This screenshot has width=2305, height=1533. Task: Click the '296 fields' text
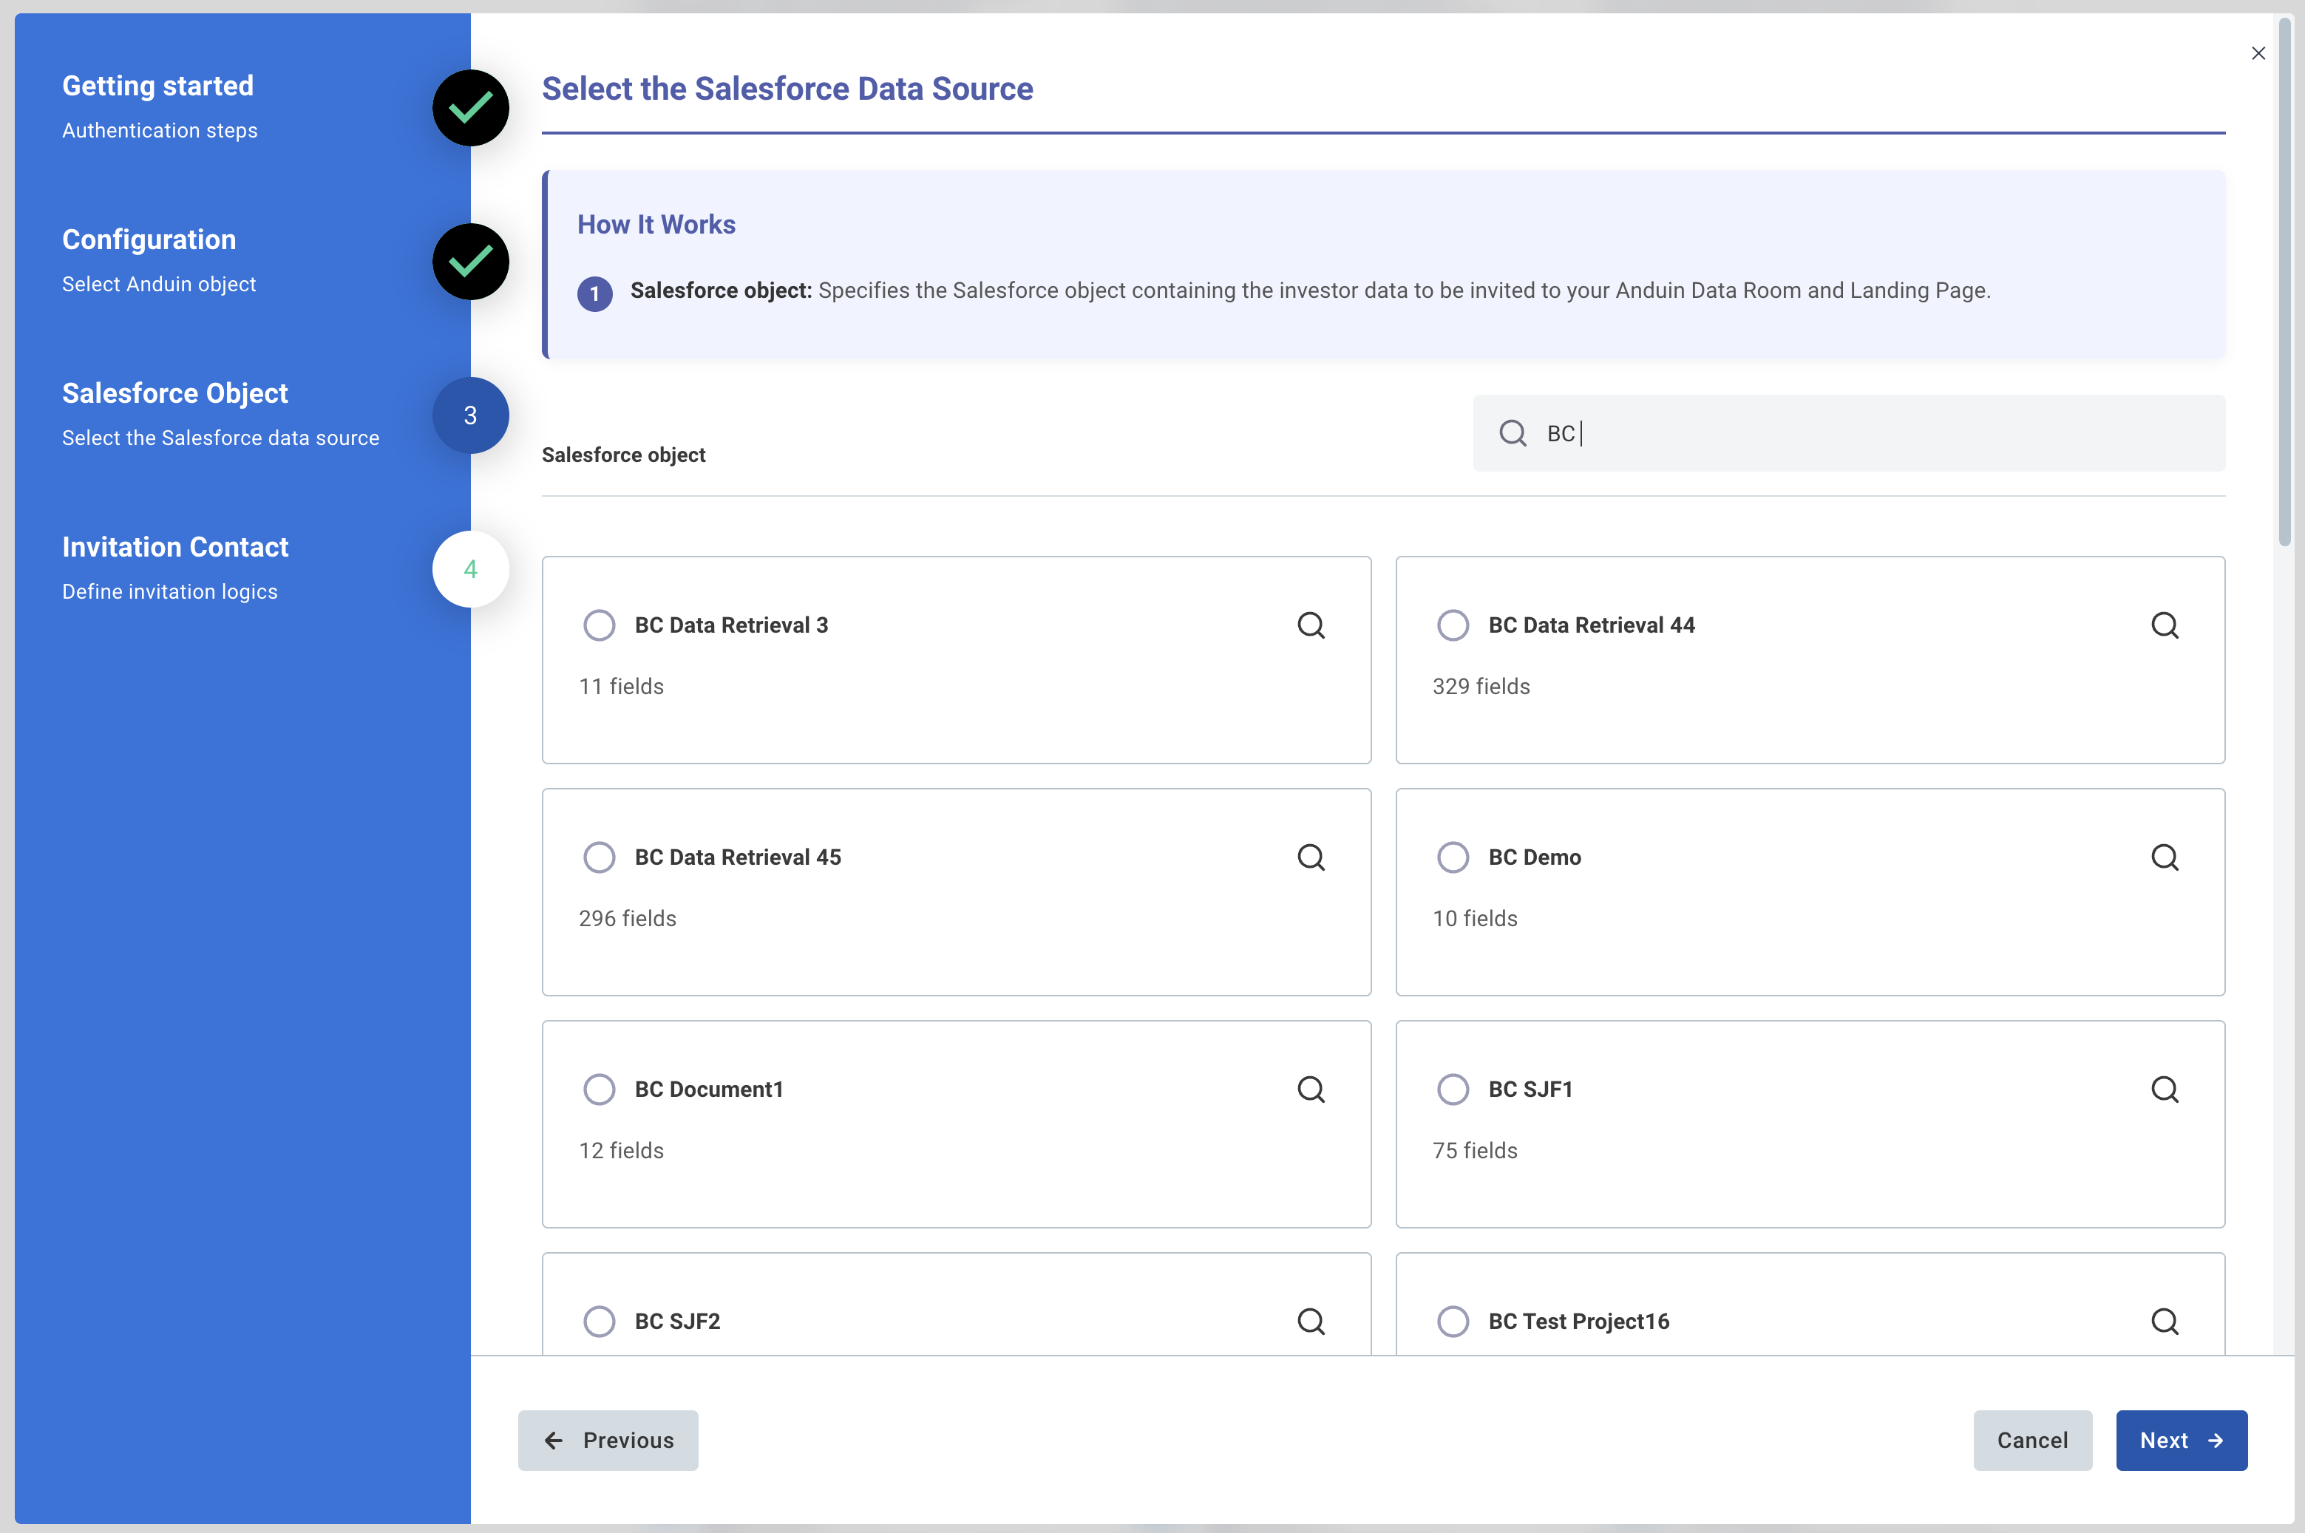tap(628, 918)
